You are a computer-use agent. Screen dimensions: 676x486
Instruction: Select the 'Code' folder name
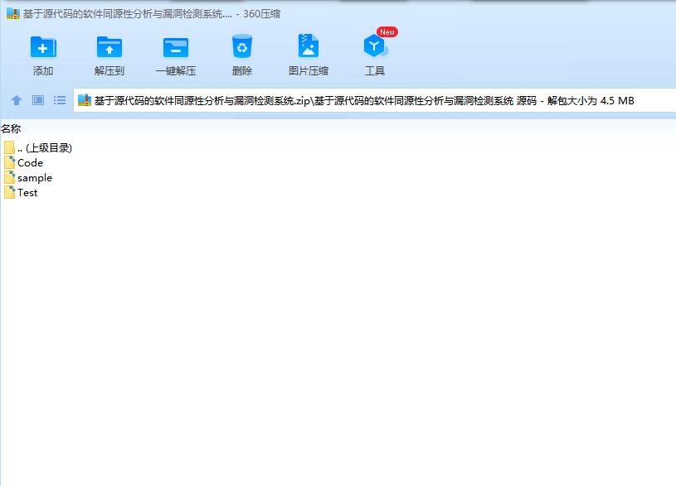(x=30, y=163)
